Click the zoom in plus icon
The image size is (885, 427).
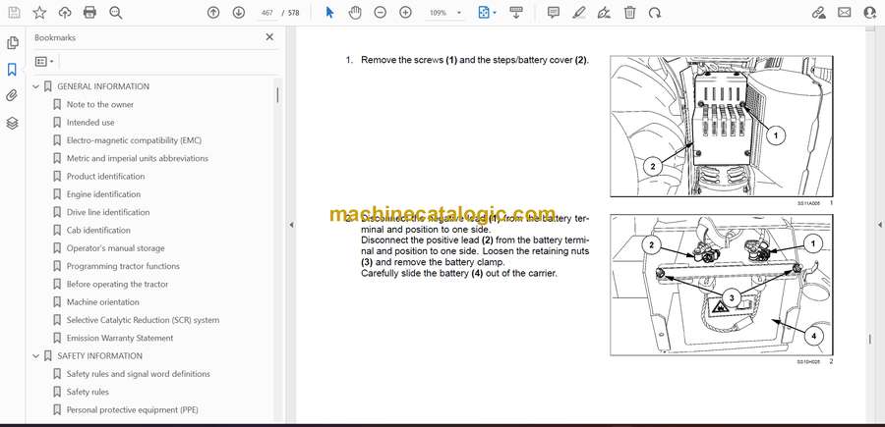pyautogui.click(x=406, y=13)
